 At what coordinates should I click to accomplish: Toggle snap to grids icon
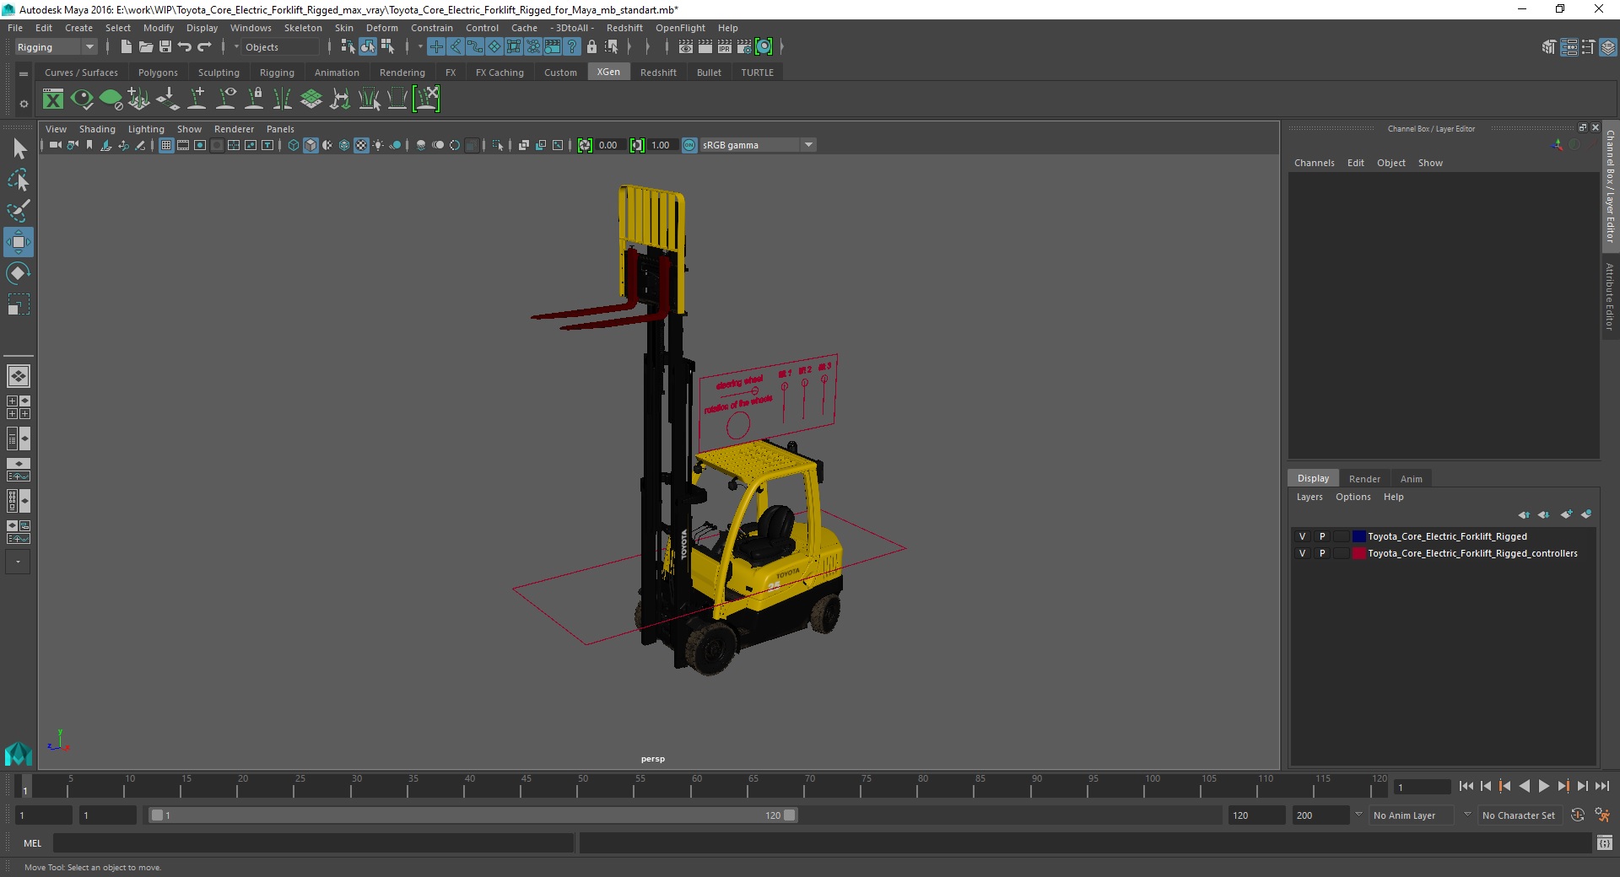coord(435,47)
